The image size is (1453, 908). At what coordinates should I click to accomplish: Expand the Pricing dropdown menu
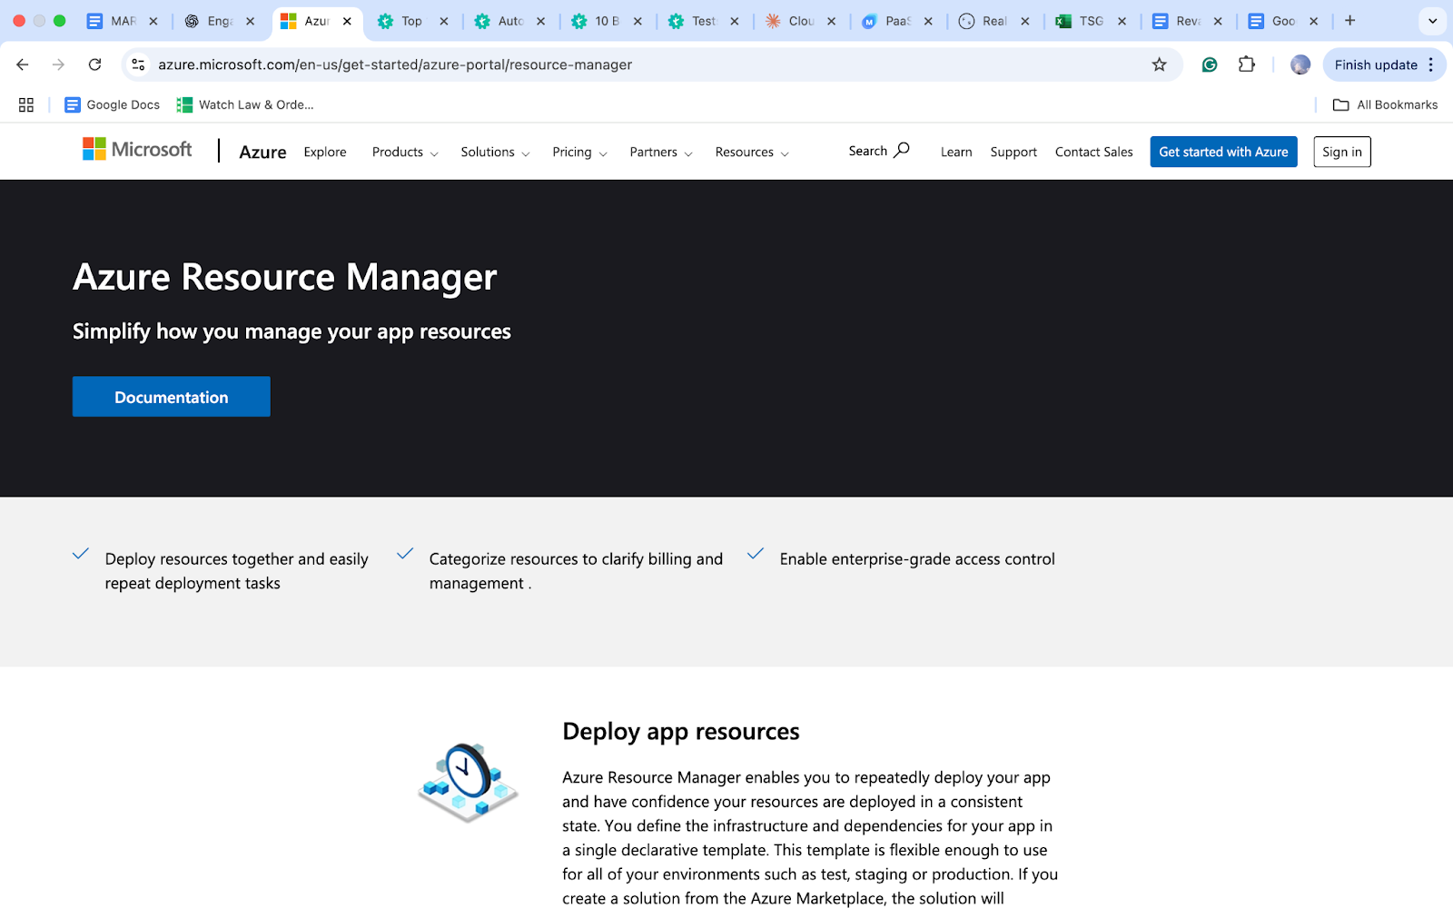[x=579, y=152]
